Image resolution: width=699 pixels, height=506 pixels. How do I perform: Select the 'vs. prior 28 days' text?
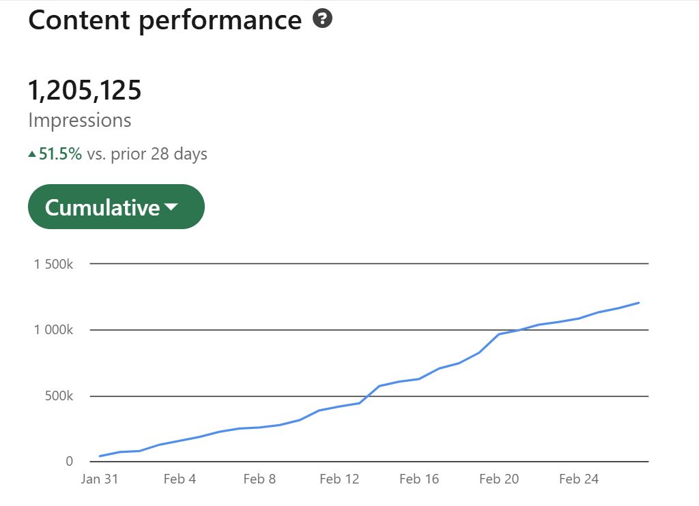147,154
